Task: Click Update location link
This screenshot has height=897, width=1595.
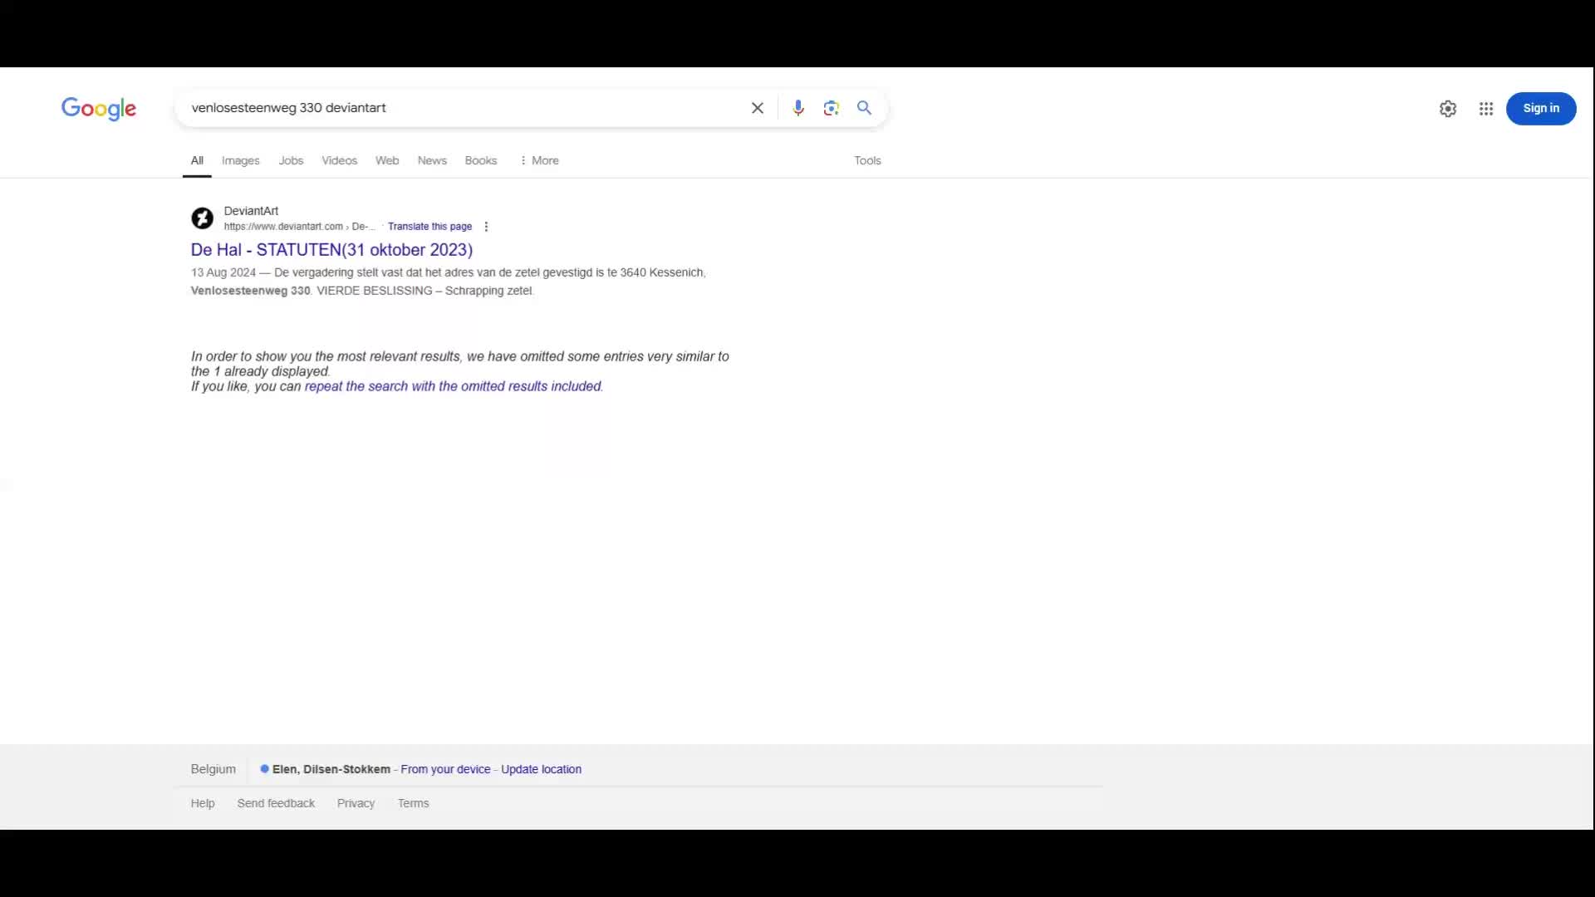Action: [x=541, y=770]
